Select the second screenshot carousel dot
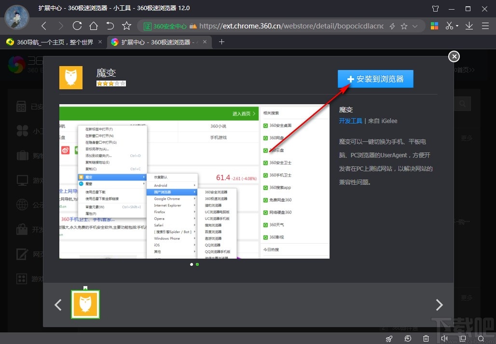 (x=197, y=264)
